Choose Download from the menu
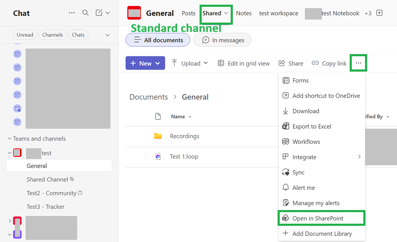 (x=322, y=111)
